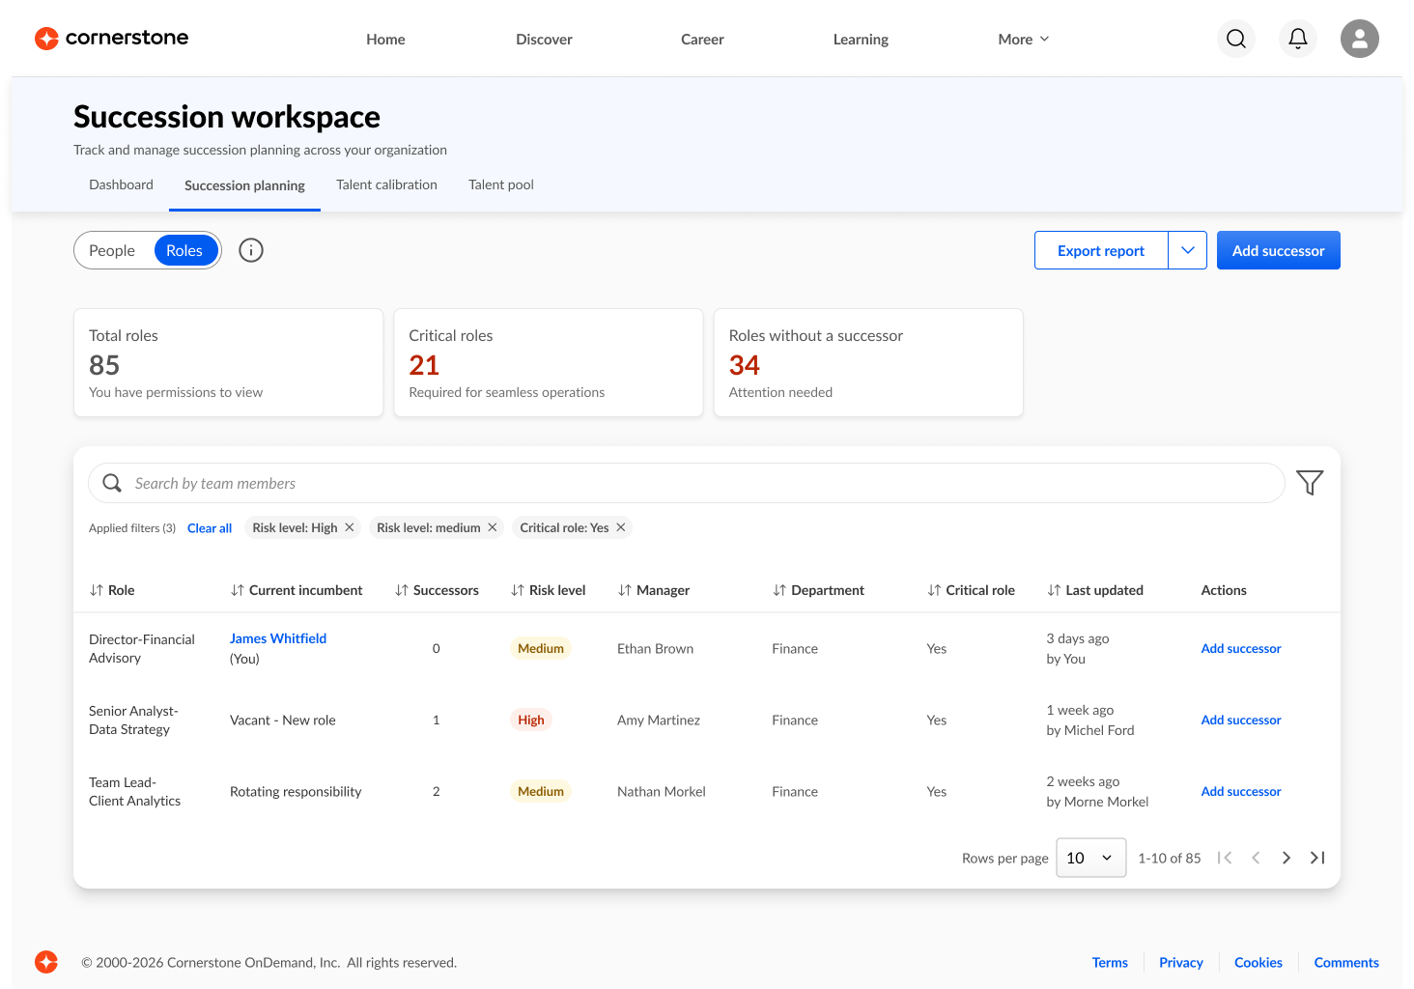Click manager name Ethan Brown
1414x989 pixels.
[655, 648]
